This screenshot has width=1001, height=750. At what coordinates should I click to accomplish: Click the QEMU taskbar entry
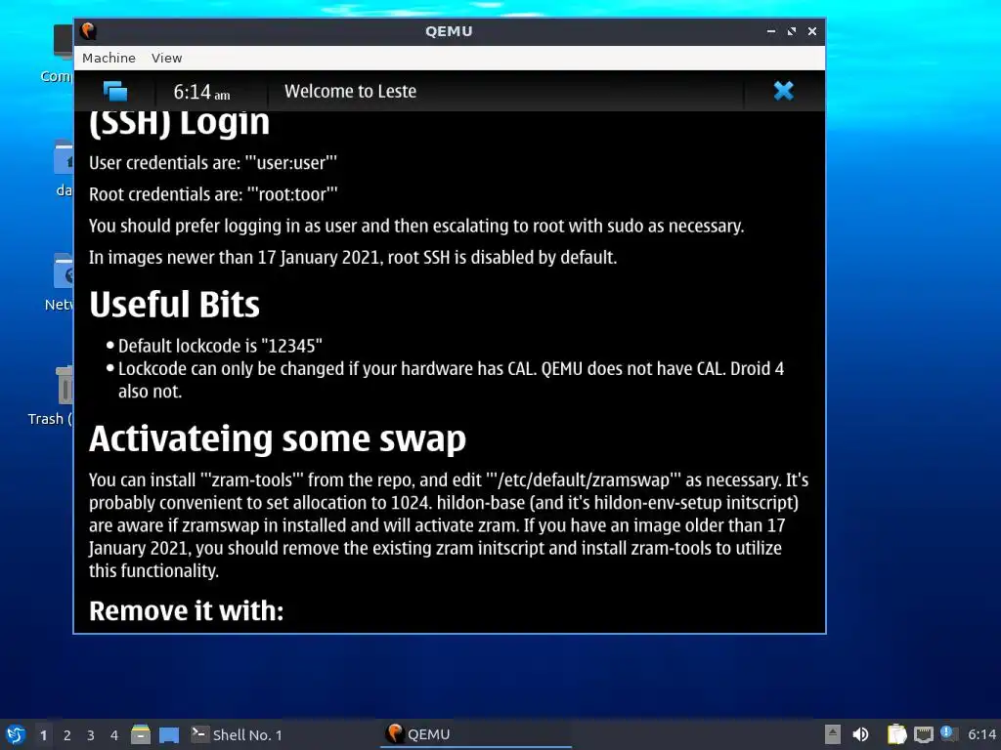(x=476, y=734)
